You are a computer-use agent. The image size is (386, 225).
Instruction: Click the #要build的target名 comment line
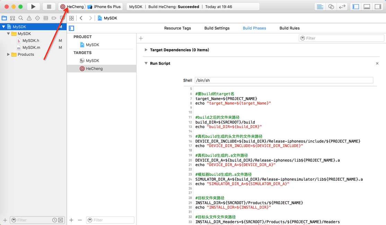[x=215, y=94]
